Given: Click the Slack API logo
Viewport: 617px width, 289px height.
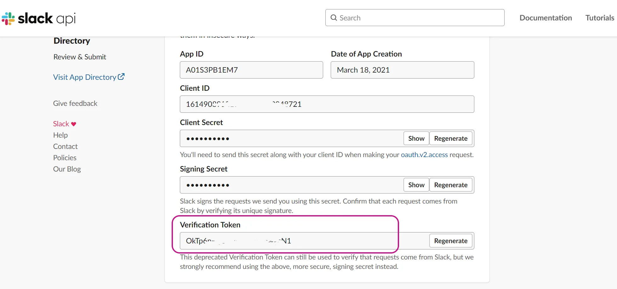Looking at the screenshot, I should coord(39,19).
